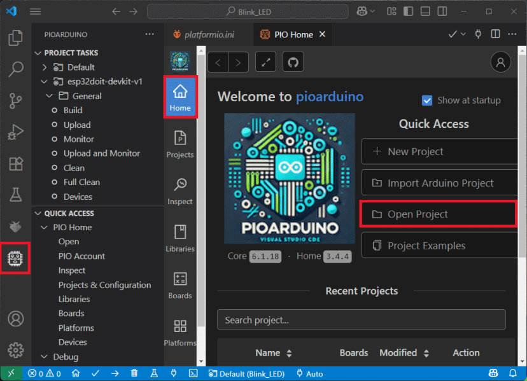Build the project using the status bar checkmark
This screenshot has height=381, width=527.
pos(95,373)
